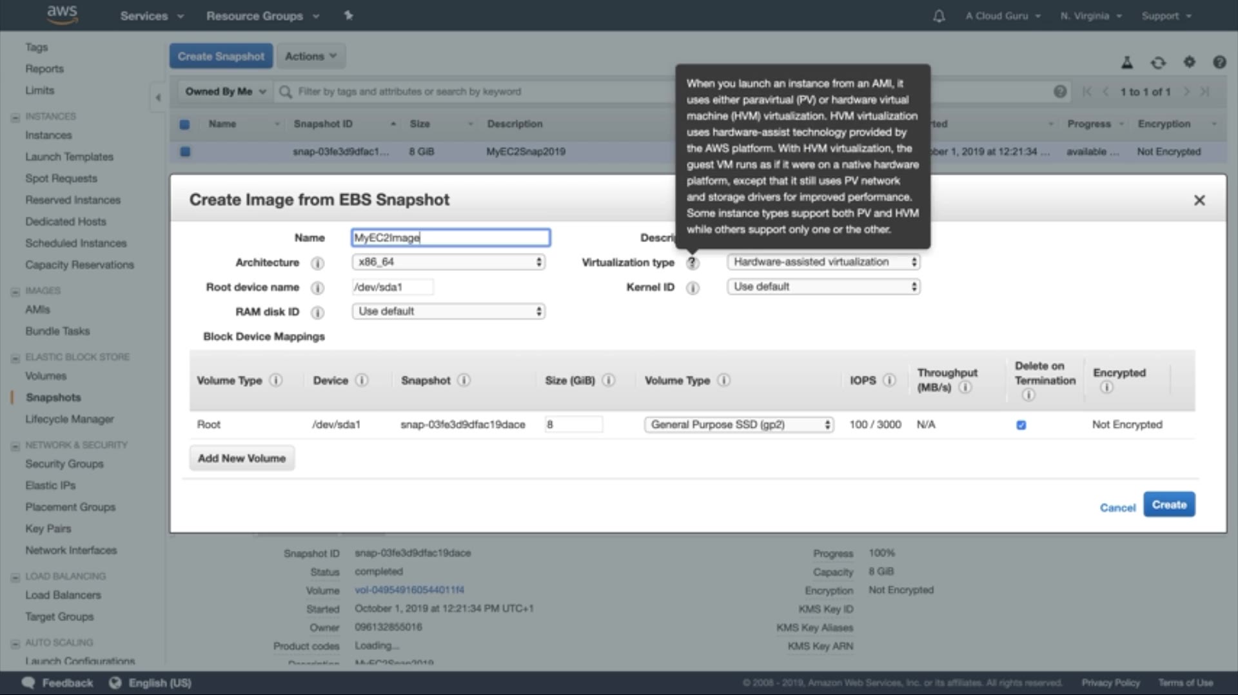This screenshot has height=695, width=1238.
Task: Click the flask experiments icon
Action: [x=1127, y=63]
